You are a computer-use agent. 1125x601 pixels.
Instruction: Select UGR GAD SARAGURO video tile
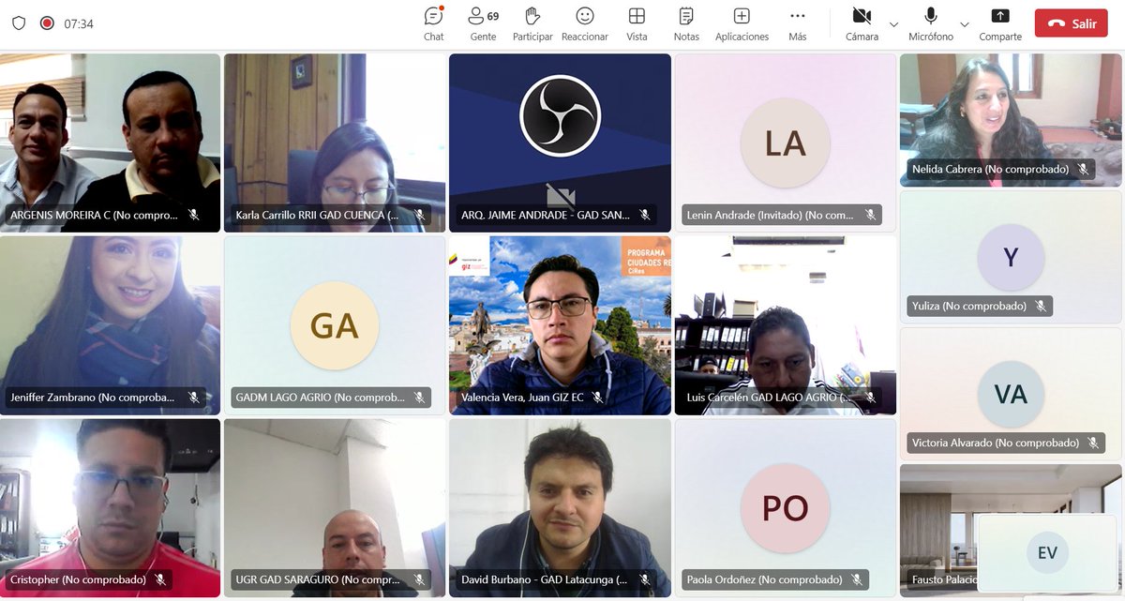(335, 507)
